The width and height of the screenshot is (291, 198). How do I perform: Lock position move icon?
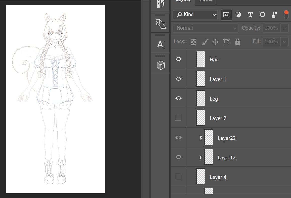pos(215,42)
